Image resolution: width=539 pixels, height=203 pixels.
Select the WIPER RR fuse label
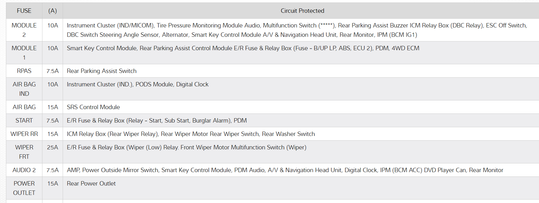24,134
